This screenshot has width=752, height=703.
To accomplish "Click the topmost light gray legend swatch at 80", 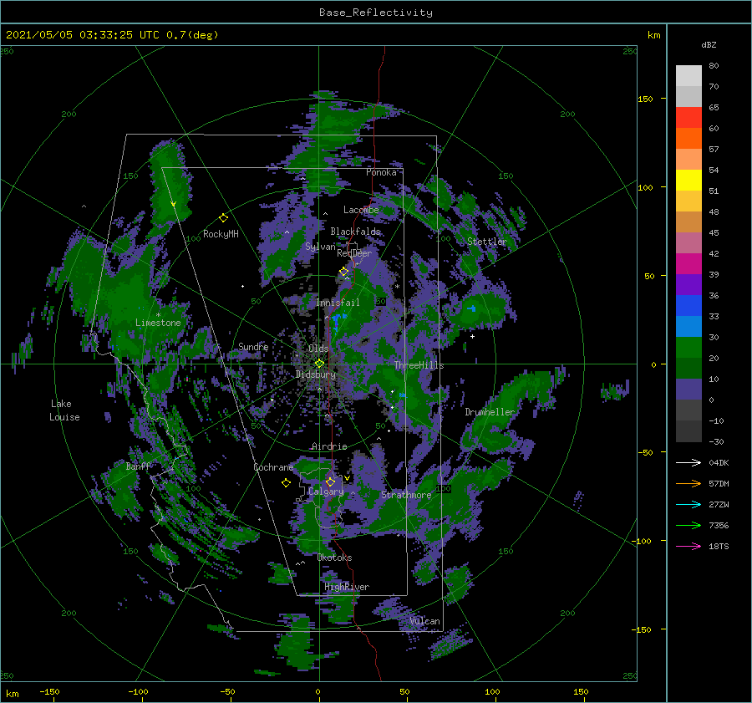I will 688,76.
